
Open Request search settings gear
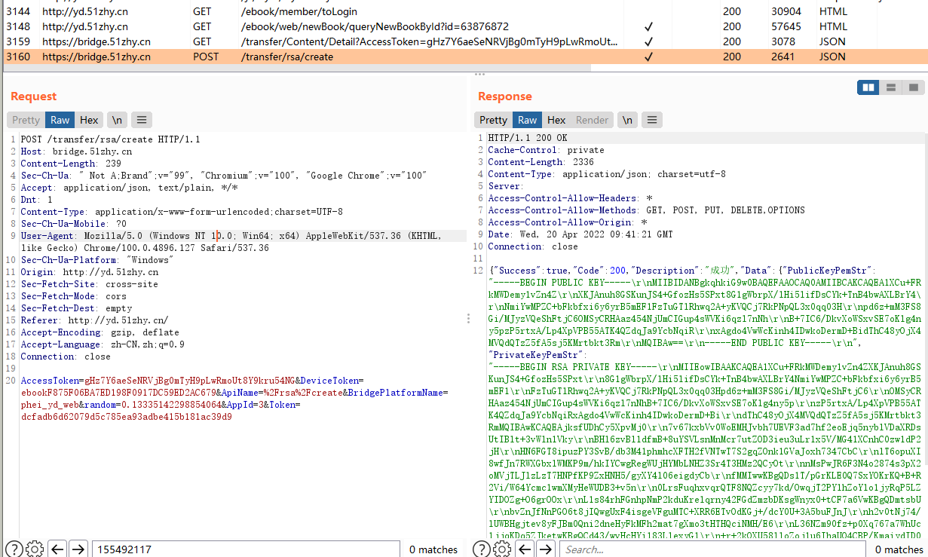click(x=34, y=549)
